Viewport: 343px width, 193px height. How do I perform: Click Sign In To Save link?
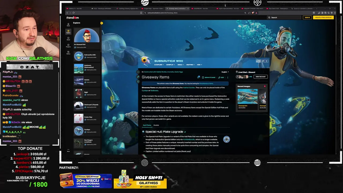(209, 77)
